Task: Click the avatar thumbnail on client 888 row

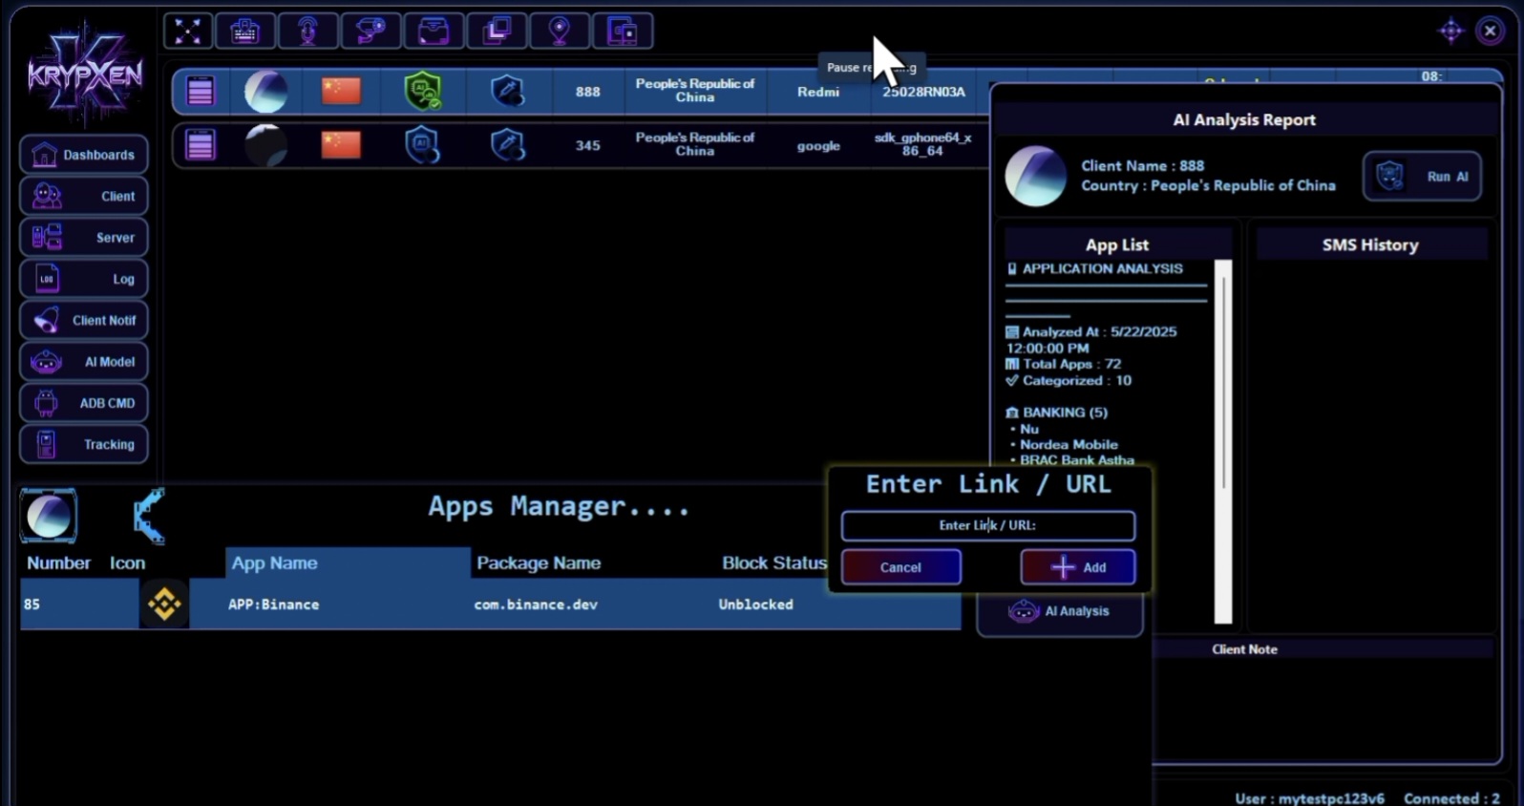Action: click(x=266, y=92)
